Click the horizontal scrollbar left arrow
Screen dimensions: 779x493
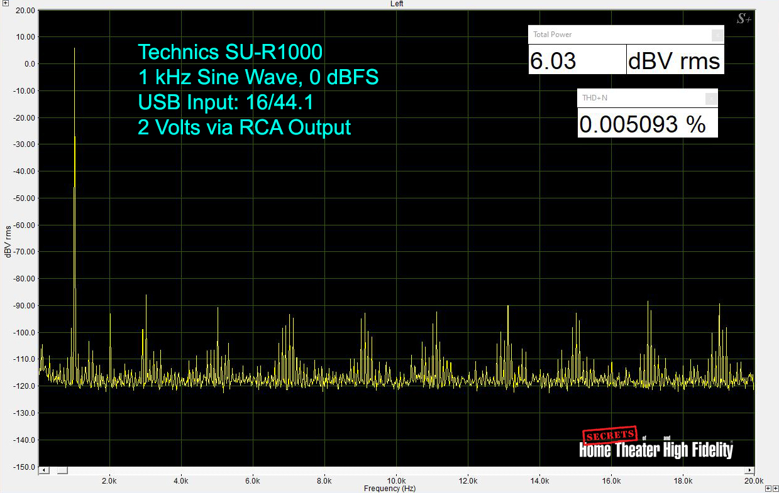(44, 470)
